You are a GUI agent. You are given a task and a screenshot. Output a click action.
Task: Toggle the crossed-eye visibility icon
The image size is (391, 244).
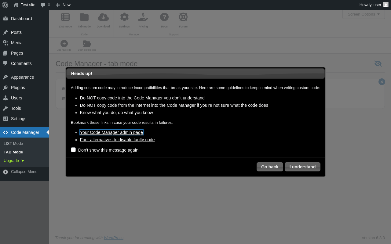tap(378, 63)
